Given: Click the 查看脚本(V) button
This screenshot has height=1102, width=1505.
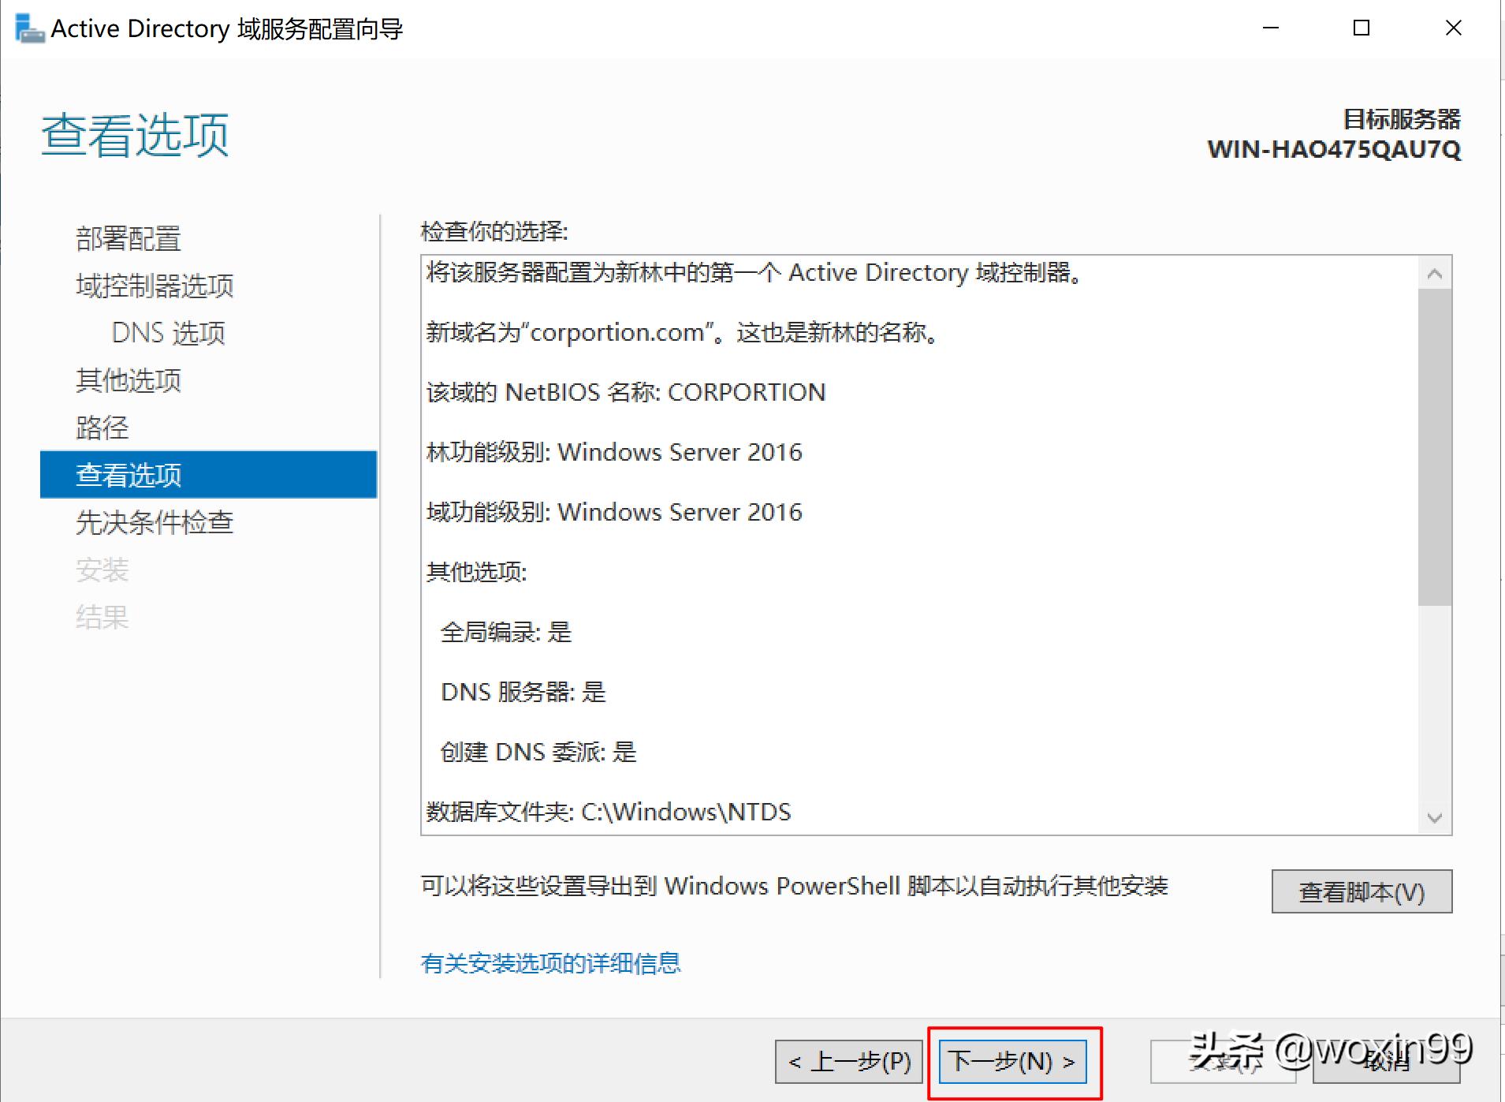Looking at the screenshot, I should pyautogui.click(x=1360, y=892).
